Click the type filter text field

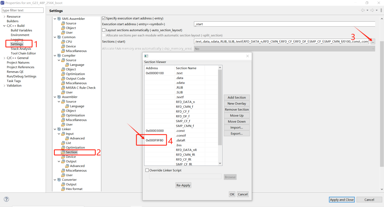tap(22, 10)
